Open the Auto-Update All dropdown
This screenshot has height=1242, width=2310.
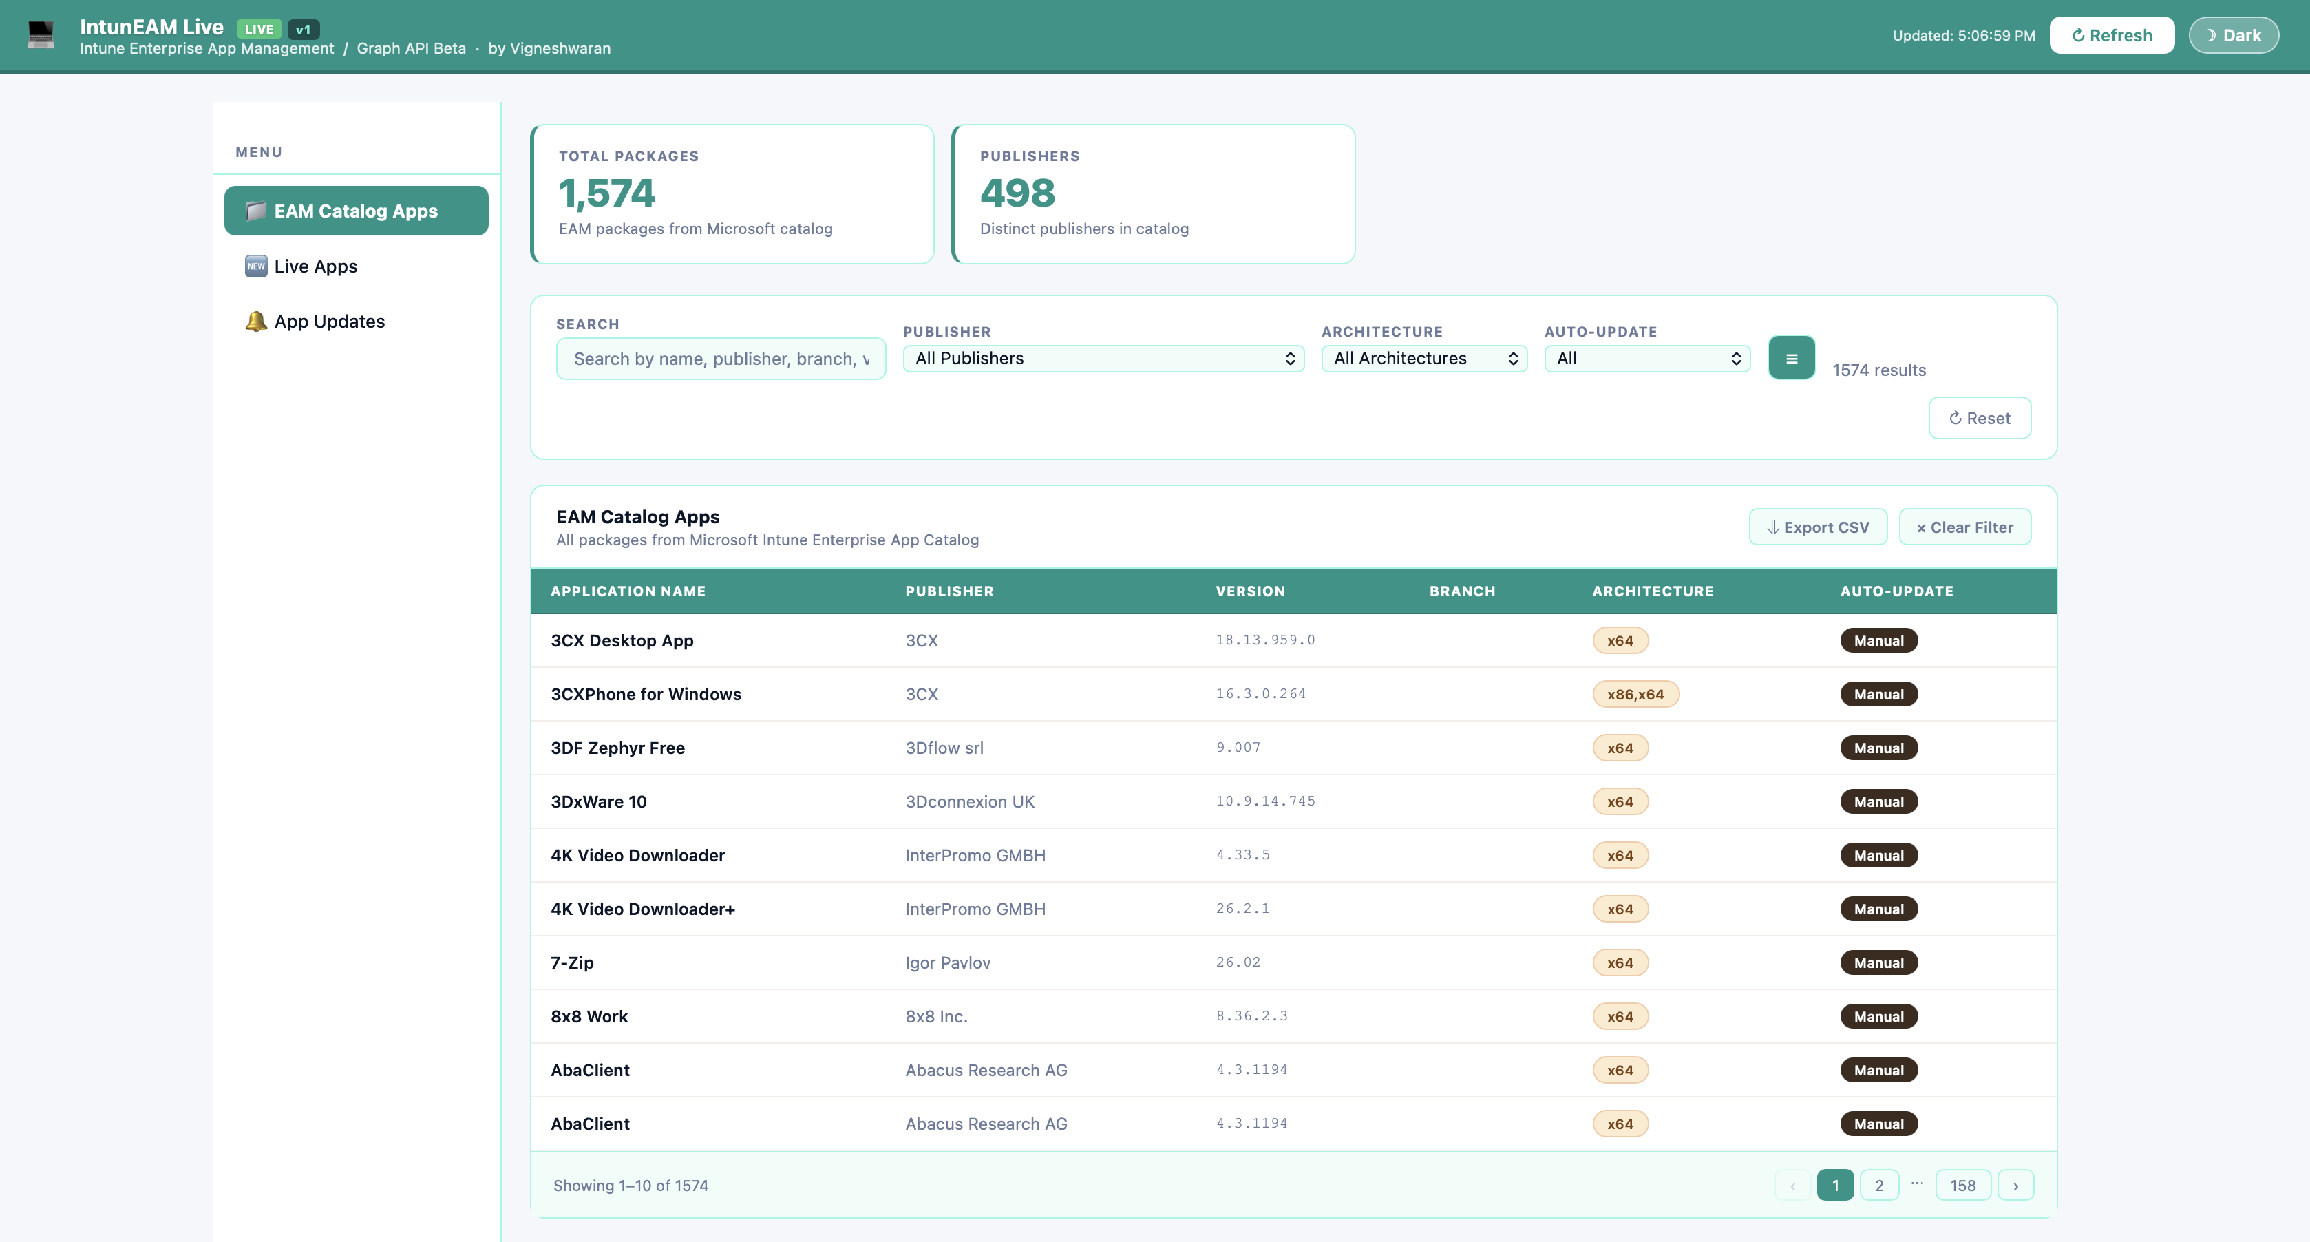pyautogui.click(x=1646, y=358)
